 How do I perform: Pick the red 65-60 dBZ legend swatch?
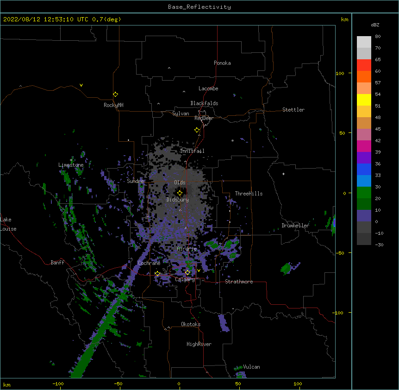364,65
